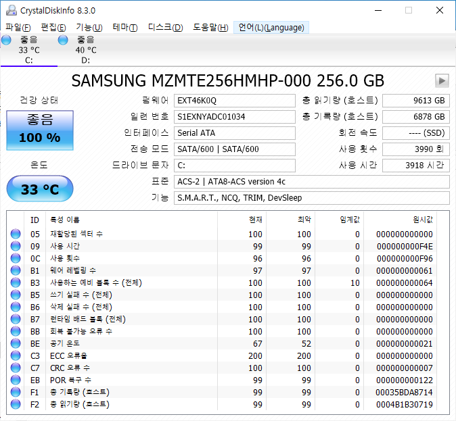The width and height of the screenshot is (456, 421).
Task: Click the next disk arrow button
Action: pos(442,81)
